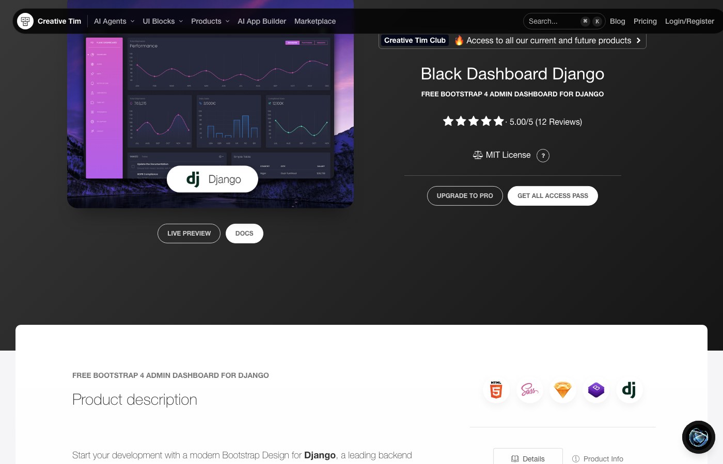
Task: Expand the Products dropdown menu
Action: 210,21
